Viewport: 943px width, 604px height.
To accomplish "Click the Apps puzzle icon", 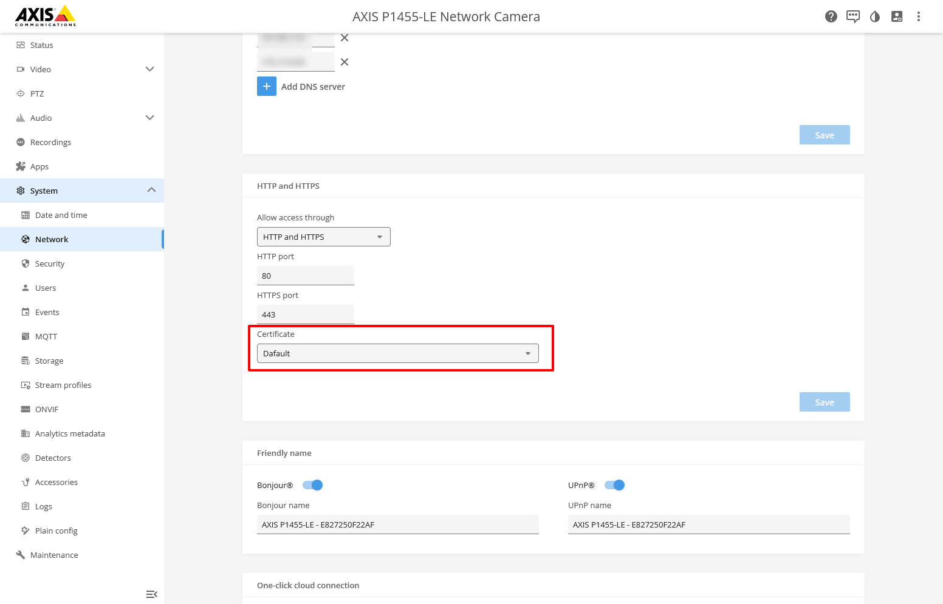I will [x=21, y=166].
